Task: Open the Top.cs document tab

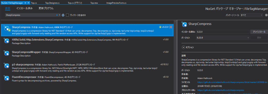Action: (x=34, y=3)
